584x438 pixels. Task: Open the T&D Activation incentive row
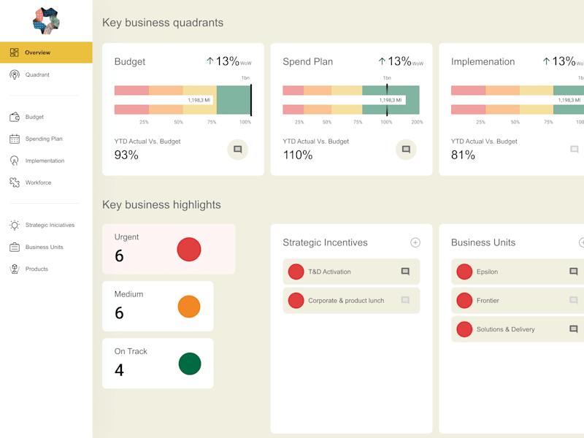(x=352, y=272)
